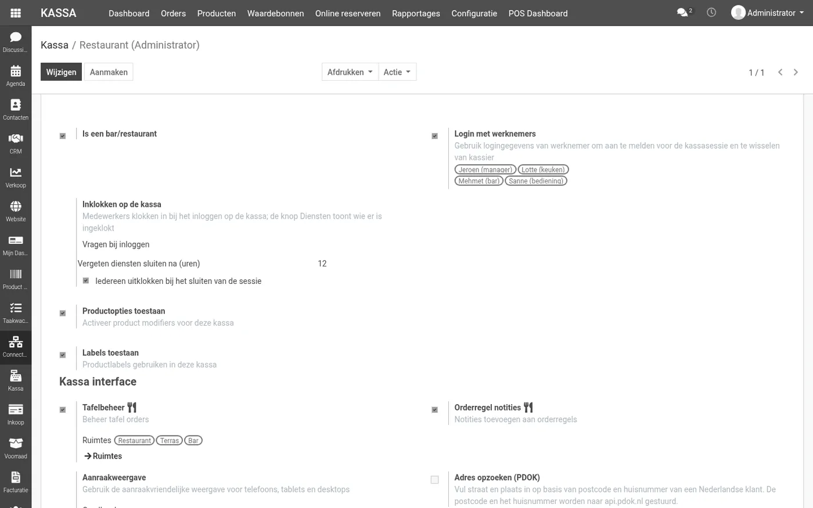This screenshot has height=508, width=813.
Task: Toggle 'Login met werknemers' checkbox
Action: click(x=434, y=136)
